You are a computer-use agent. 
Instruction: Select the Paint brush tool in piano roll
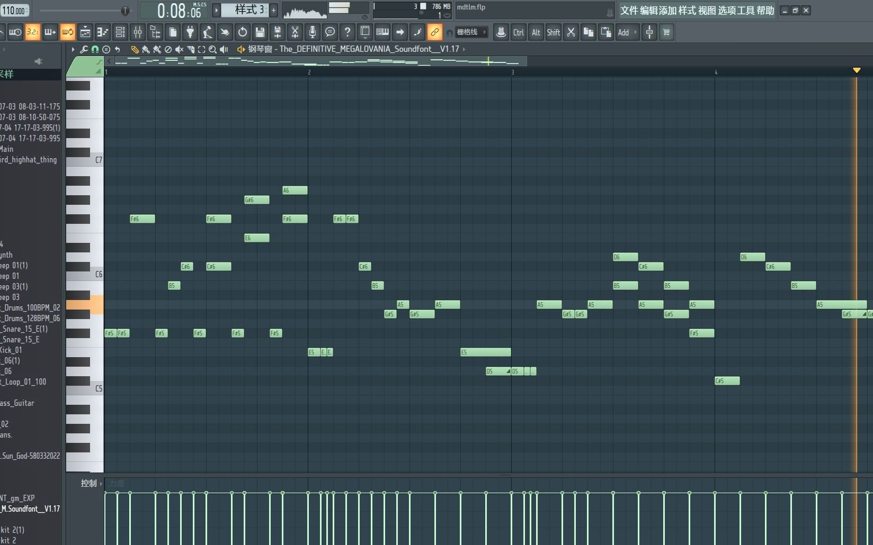tap(146, 49)
